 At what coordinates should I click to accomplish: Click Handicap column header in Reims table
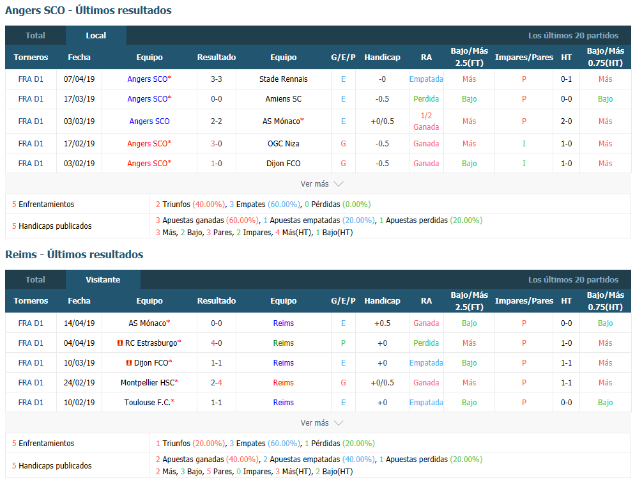click(382, 301)
